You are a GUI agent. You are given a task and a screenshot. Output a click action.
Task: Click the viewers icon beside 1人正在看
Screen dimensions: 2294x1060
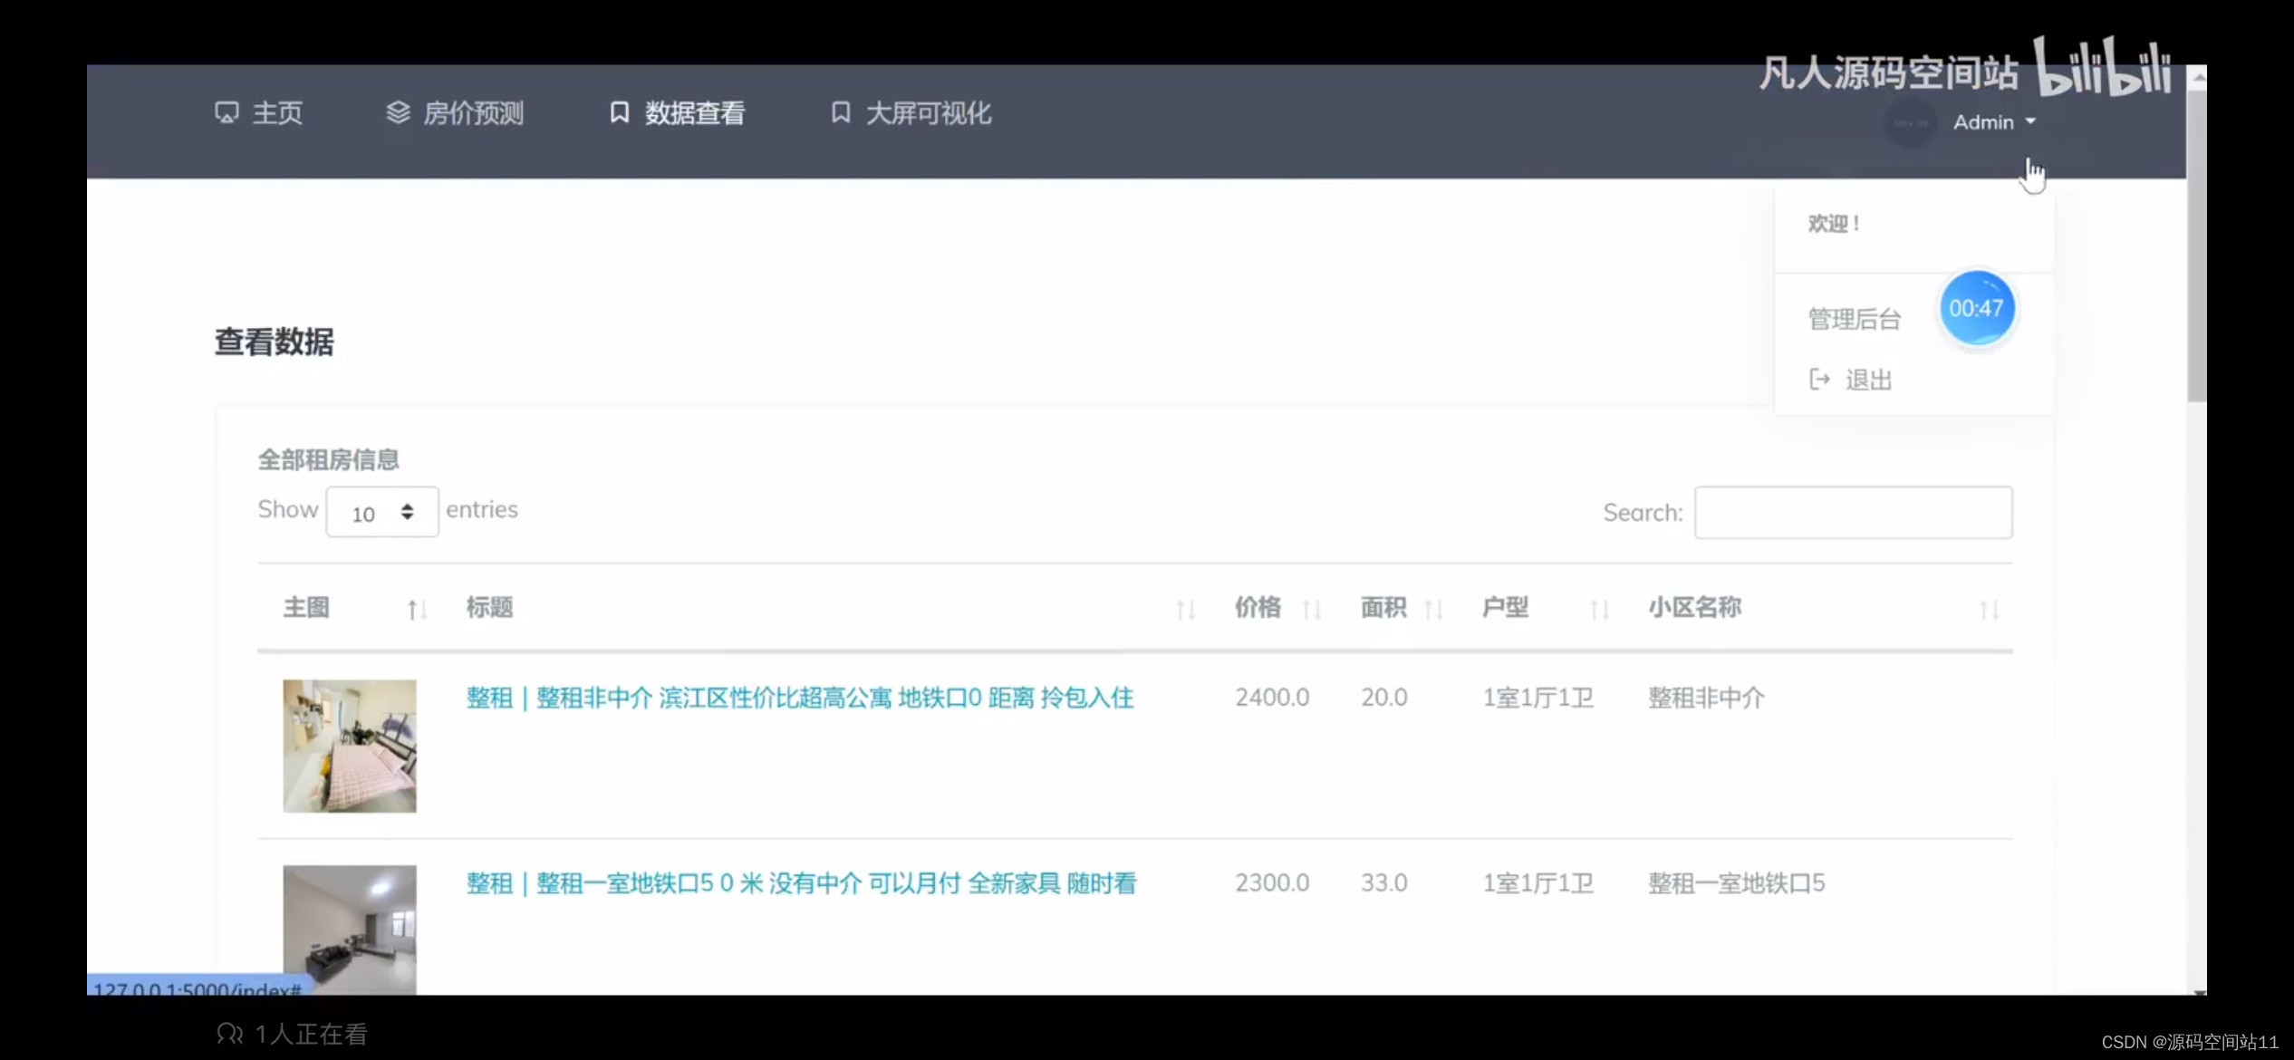click(x=229, y=1034)
